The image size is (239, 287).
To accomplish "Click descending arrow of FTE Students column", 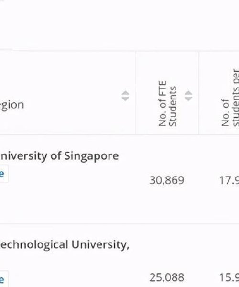I will click(x=188, y=99).
